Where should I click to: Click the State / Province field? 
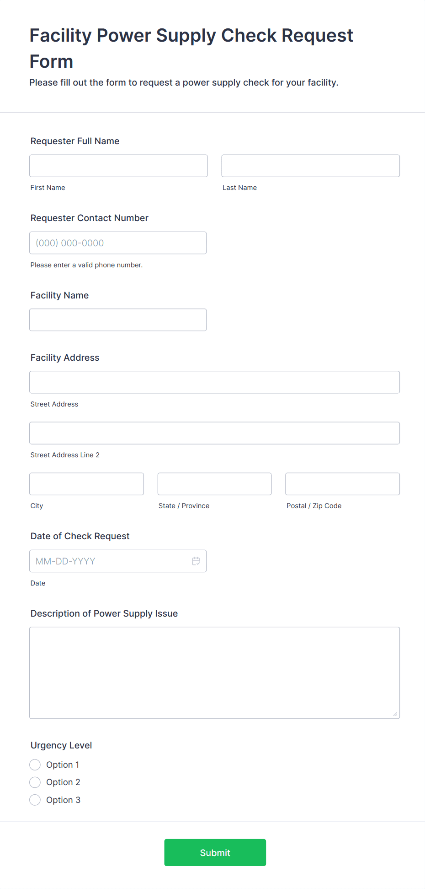coord(214,484)
